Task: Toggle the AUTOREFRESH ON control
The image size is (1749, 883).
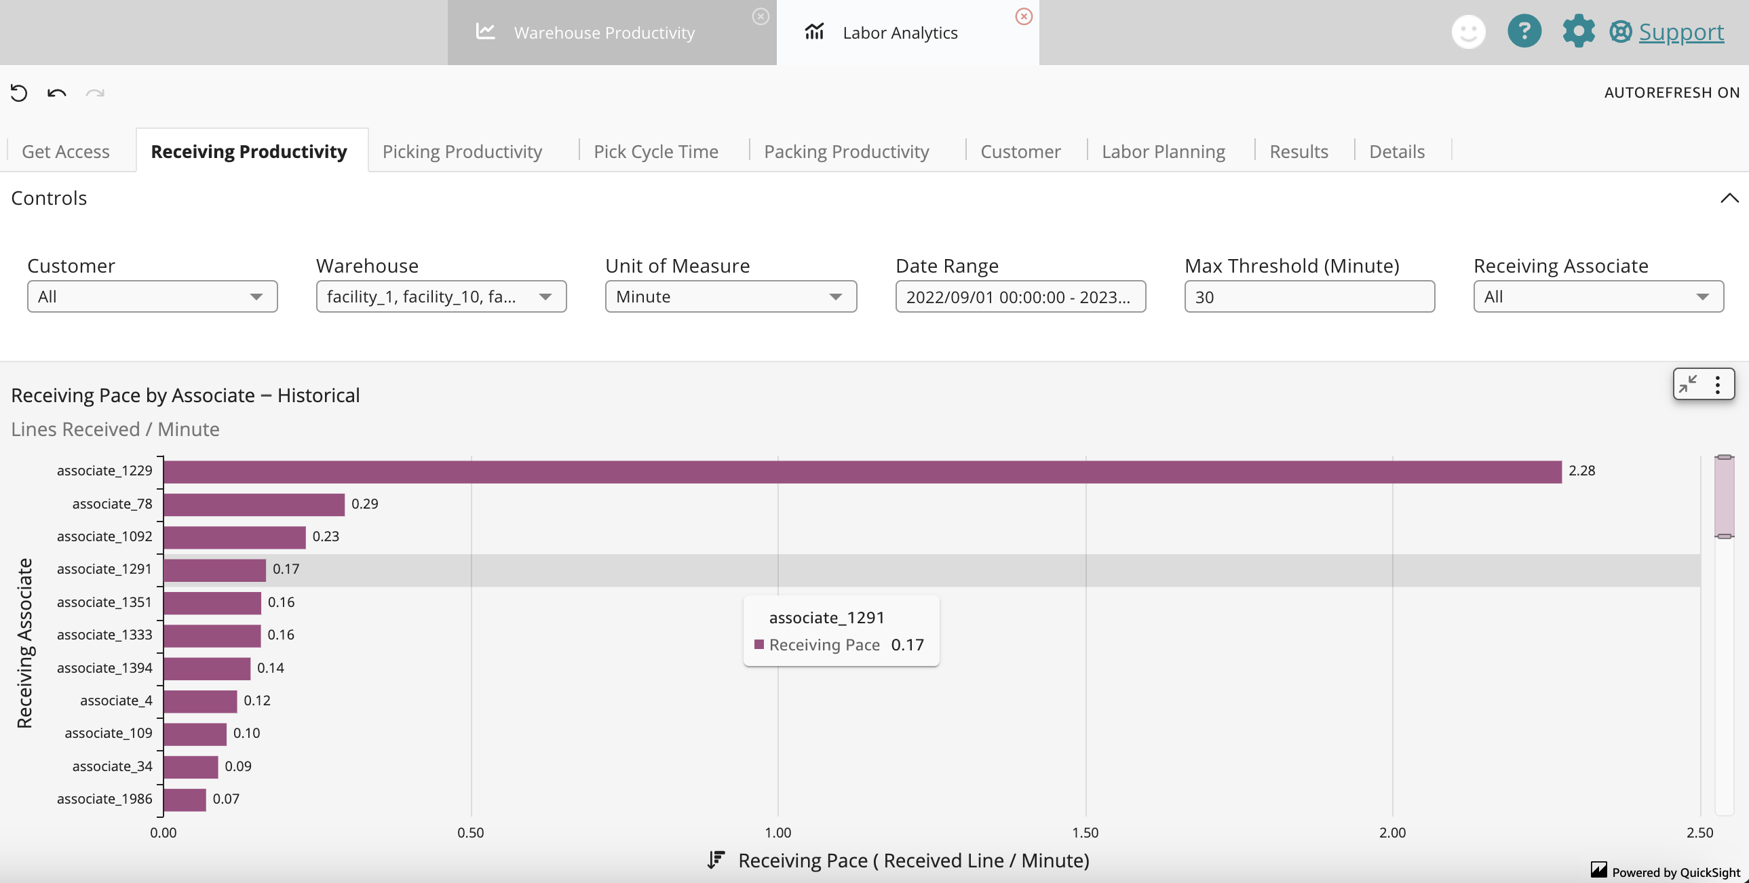Action: 1671,92
